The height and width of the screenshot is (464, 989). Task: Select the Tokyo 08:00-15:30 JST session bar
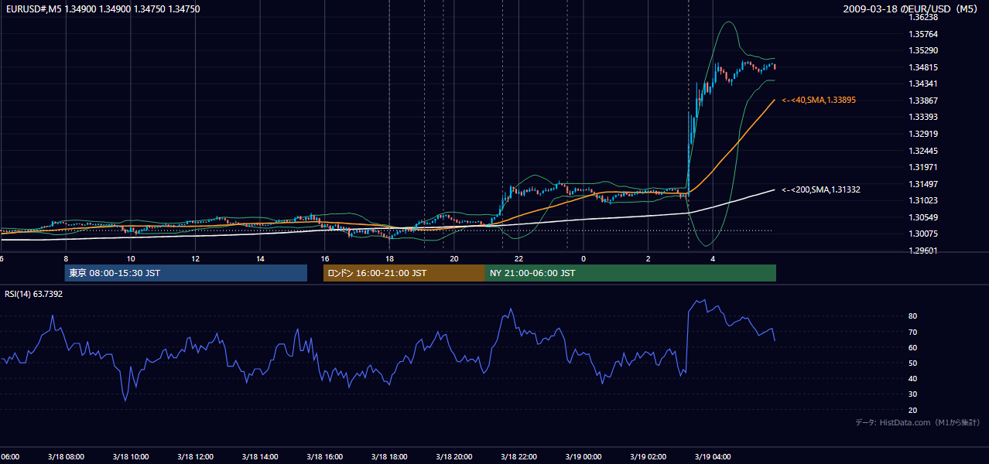[186, 273]
